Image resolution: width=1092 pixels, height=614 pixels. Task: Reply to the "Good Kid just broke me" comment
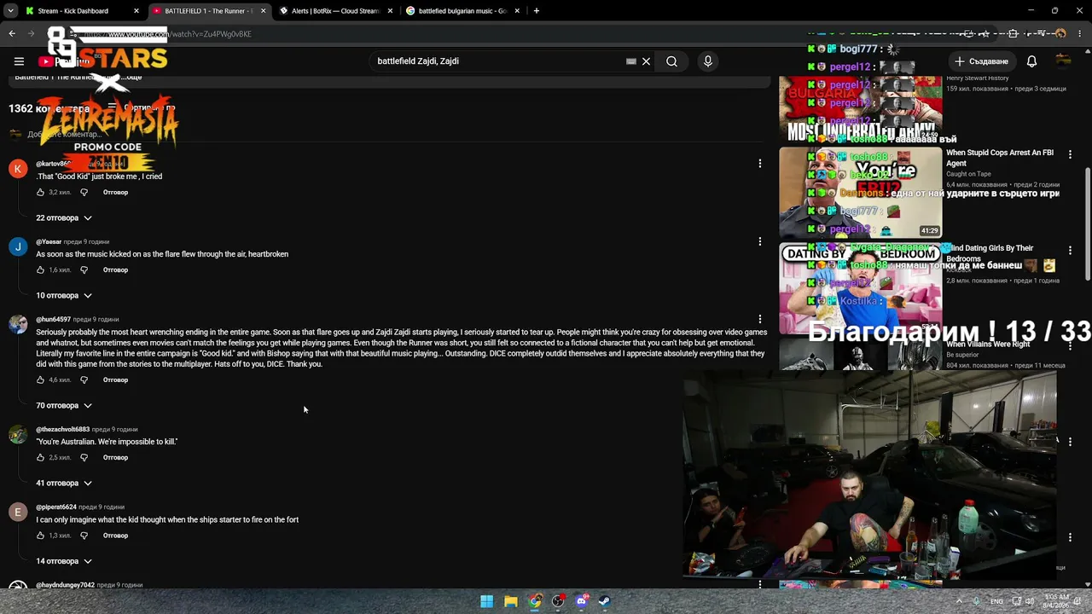click(x=115, y=192)
